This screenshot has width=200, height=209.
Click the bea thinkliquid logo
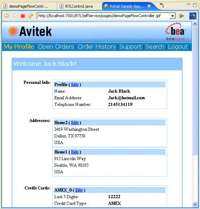click(176, 32)
